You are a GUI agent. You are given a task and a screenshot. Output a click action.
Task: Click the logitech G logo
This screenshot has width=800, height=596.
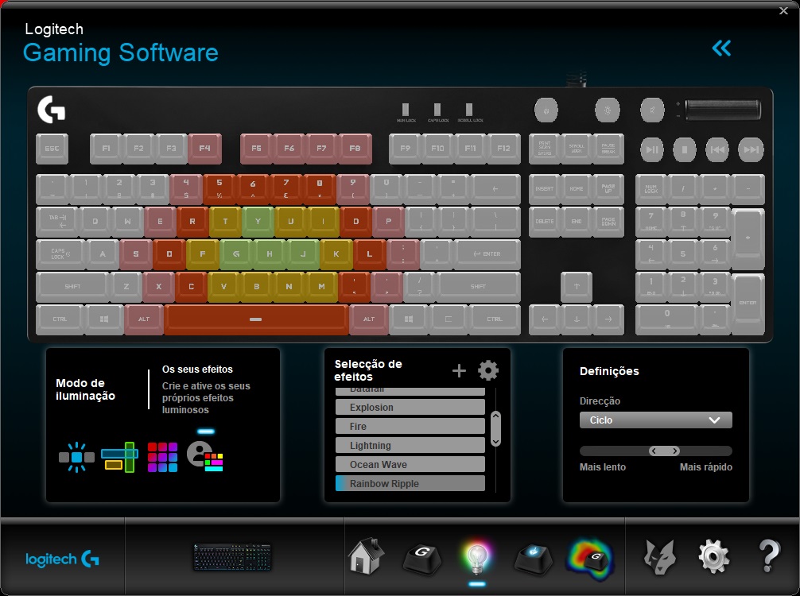coord(62,559)
